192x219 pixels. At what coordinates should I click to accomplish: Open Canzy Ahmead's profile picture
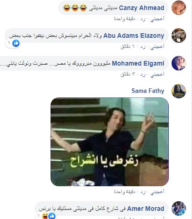coord(179,8)
